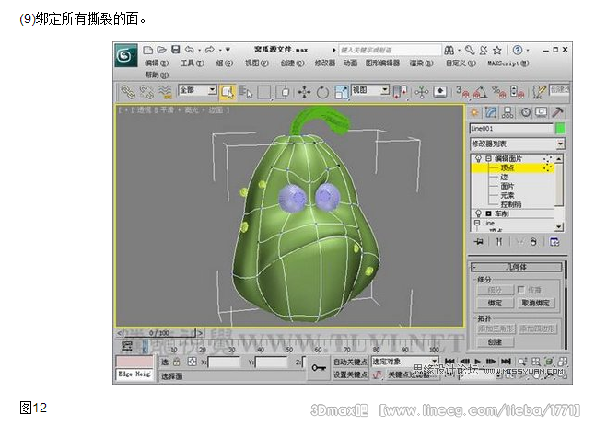Click the 创建 button in 拓扑
Image resolution: width=607 pixels, height=426 pixels.
[496, 342]
